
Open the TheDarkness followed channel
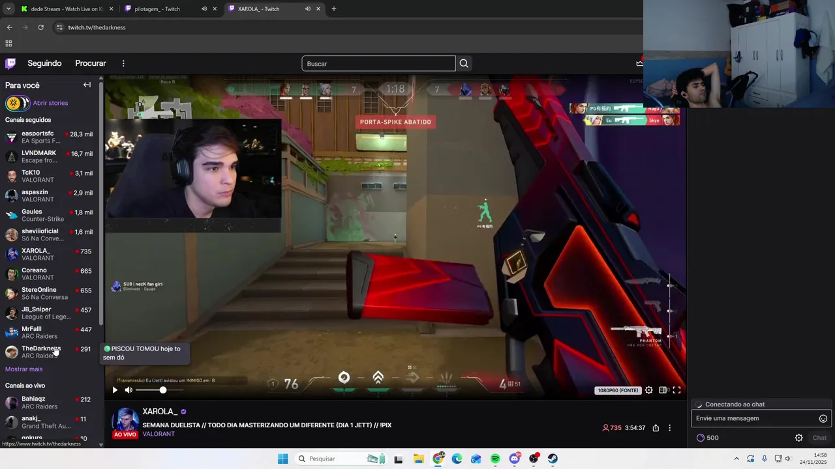click(50, 352)
